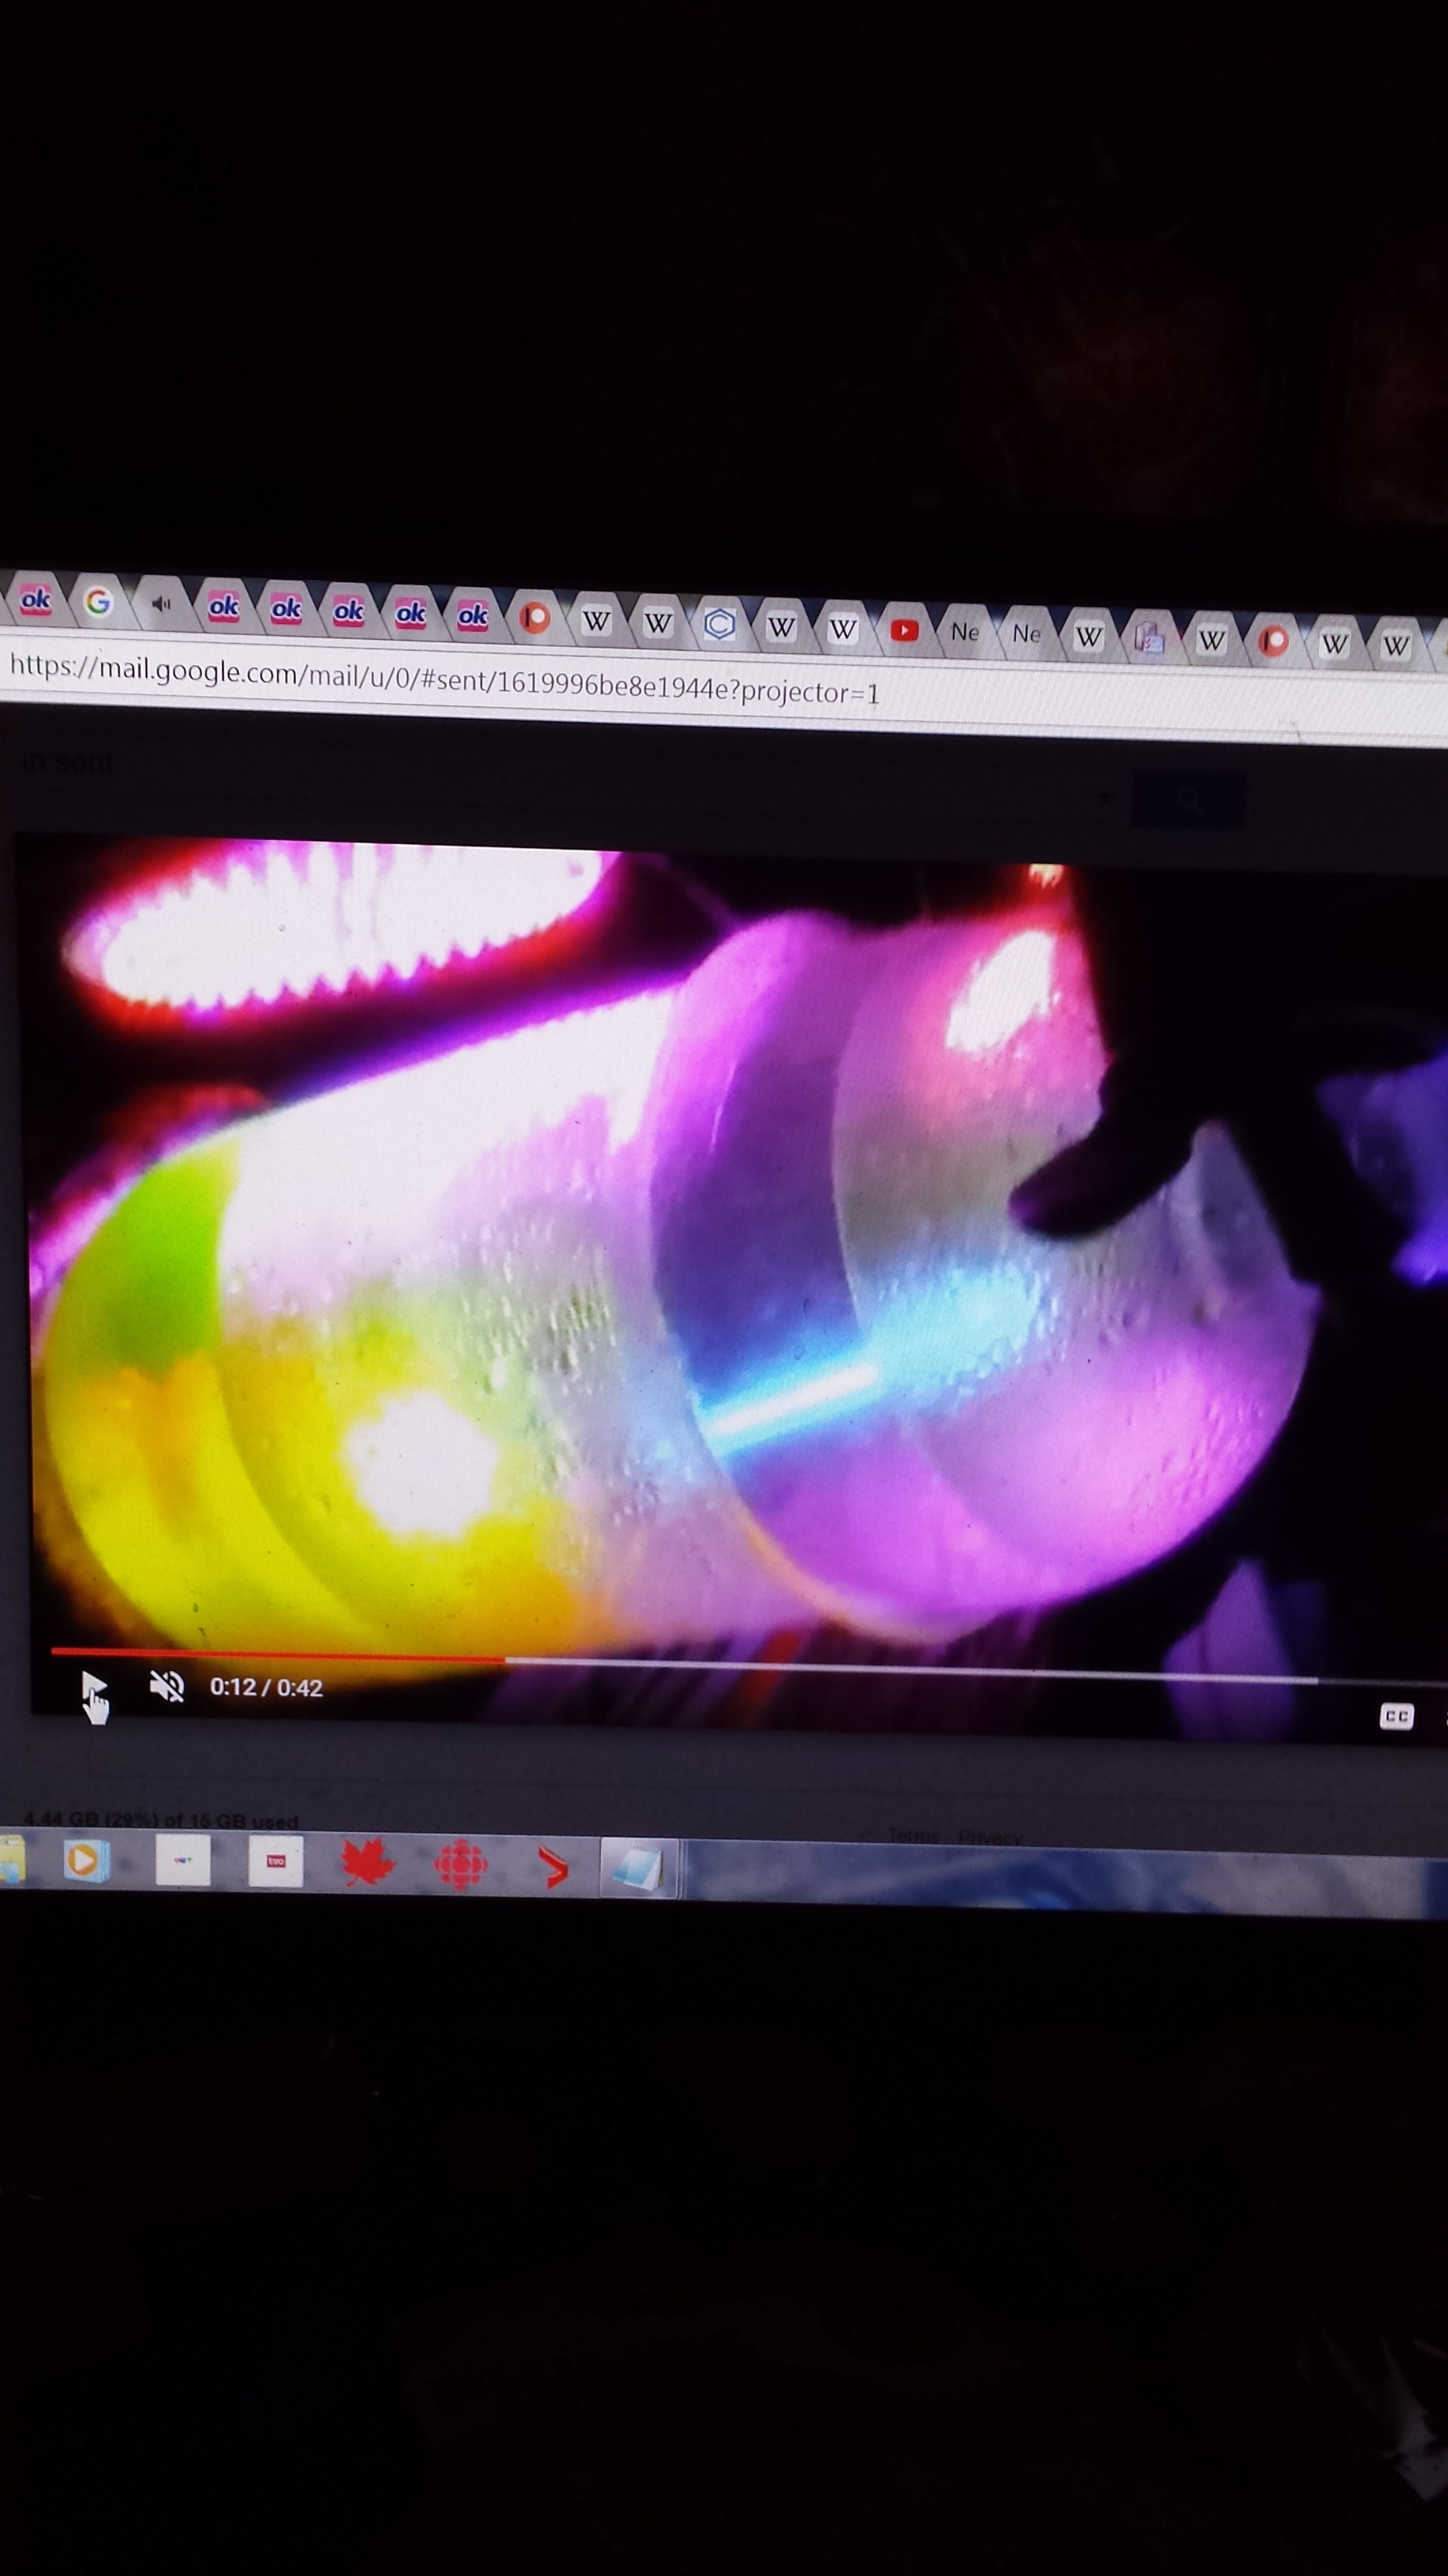This screenshot has width=1448, height=2576.
Task: Open Windows Media Player from the taskbar
Action: (x=86, y=1860)
